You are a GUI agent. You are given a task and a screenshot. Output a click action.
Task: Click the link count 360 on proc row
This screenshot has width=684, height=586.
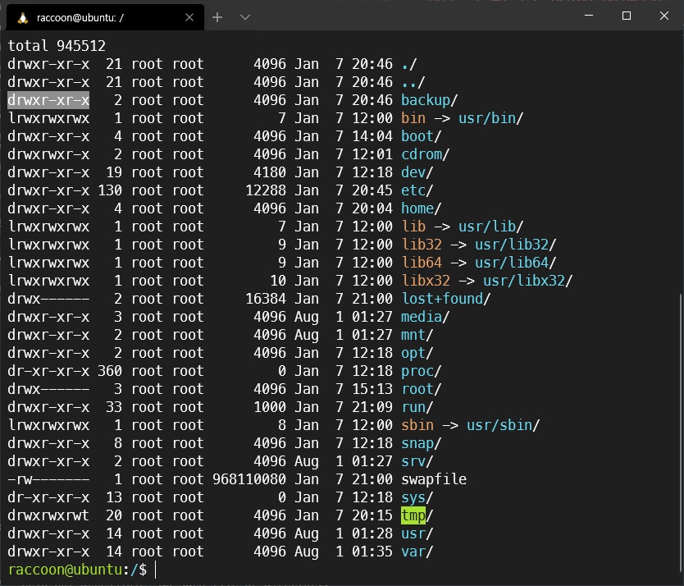[x=110, y=371]
